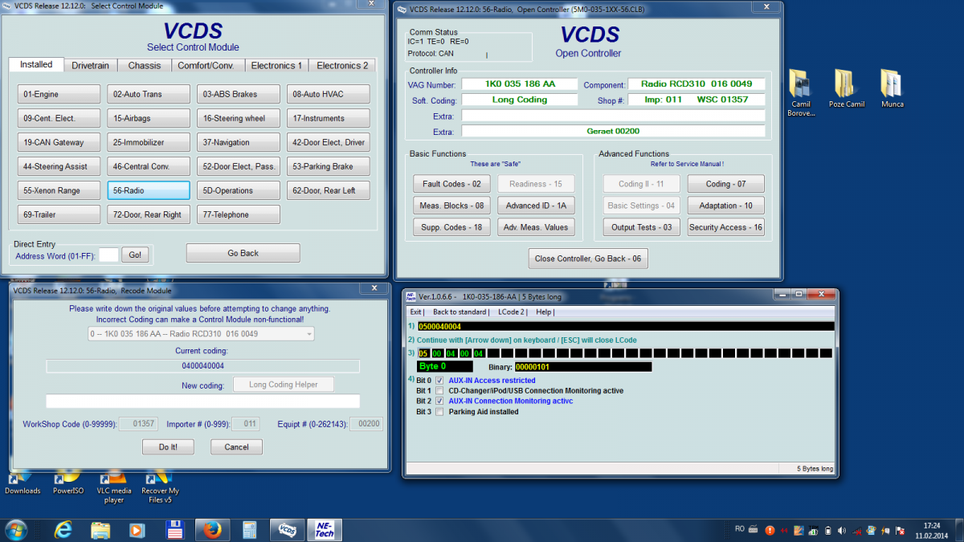Click the Binary 00000101 field
The height and width of the screenshot is (542, 964).
point(582,367)
